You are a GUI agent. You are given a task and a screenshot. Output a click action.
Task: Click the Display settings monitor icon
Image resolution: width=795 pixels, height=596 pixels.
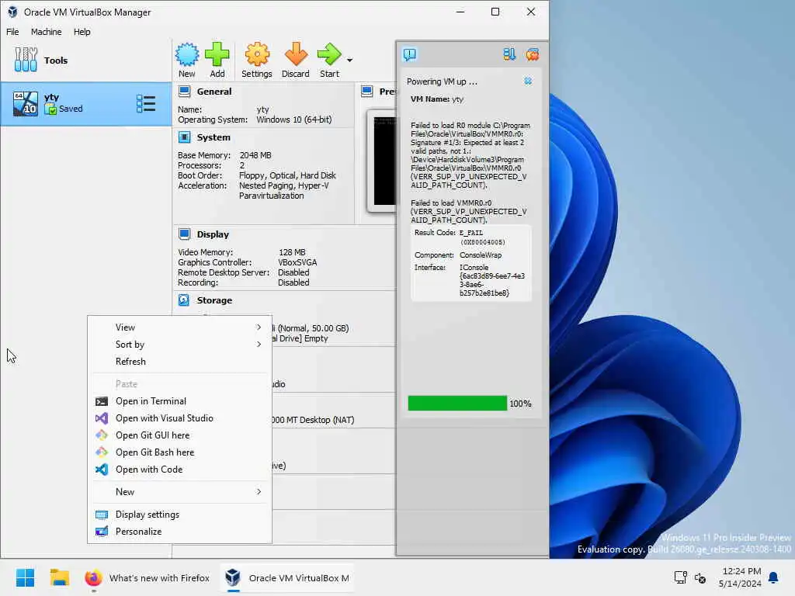coord(102,515)
